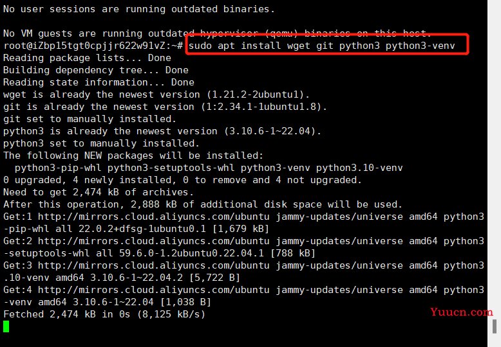The image size is (501, 347).
Task: Click the 'Get:4' mirror URL line
Action: click(243, 290)
